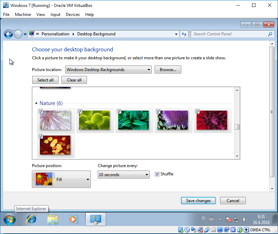
Task: Open Windows Media Player taskbar icon
Action: point(74,219)
